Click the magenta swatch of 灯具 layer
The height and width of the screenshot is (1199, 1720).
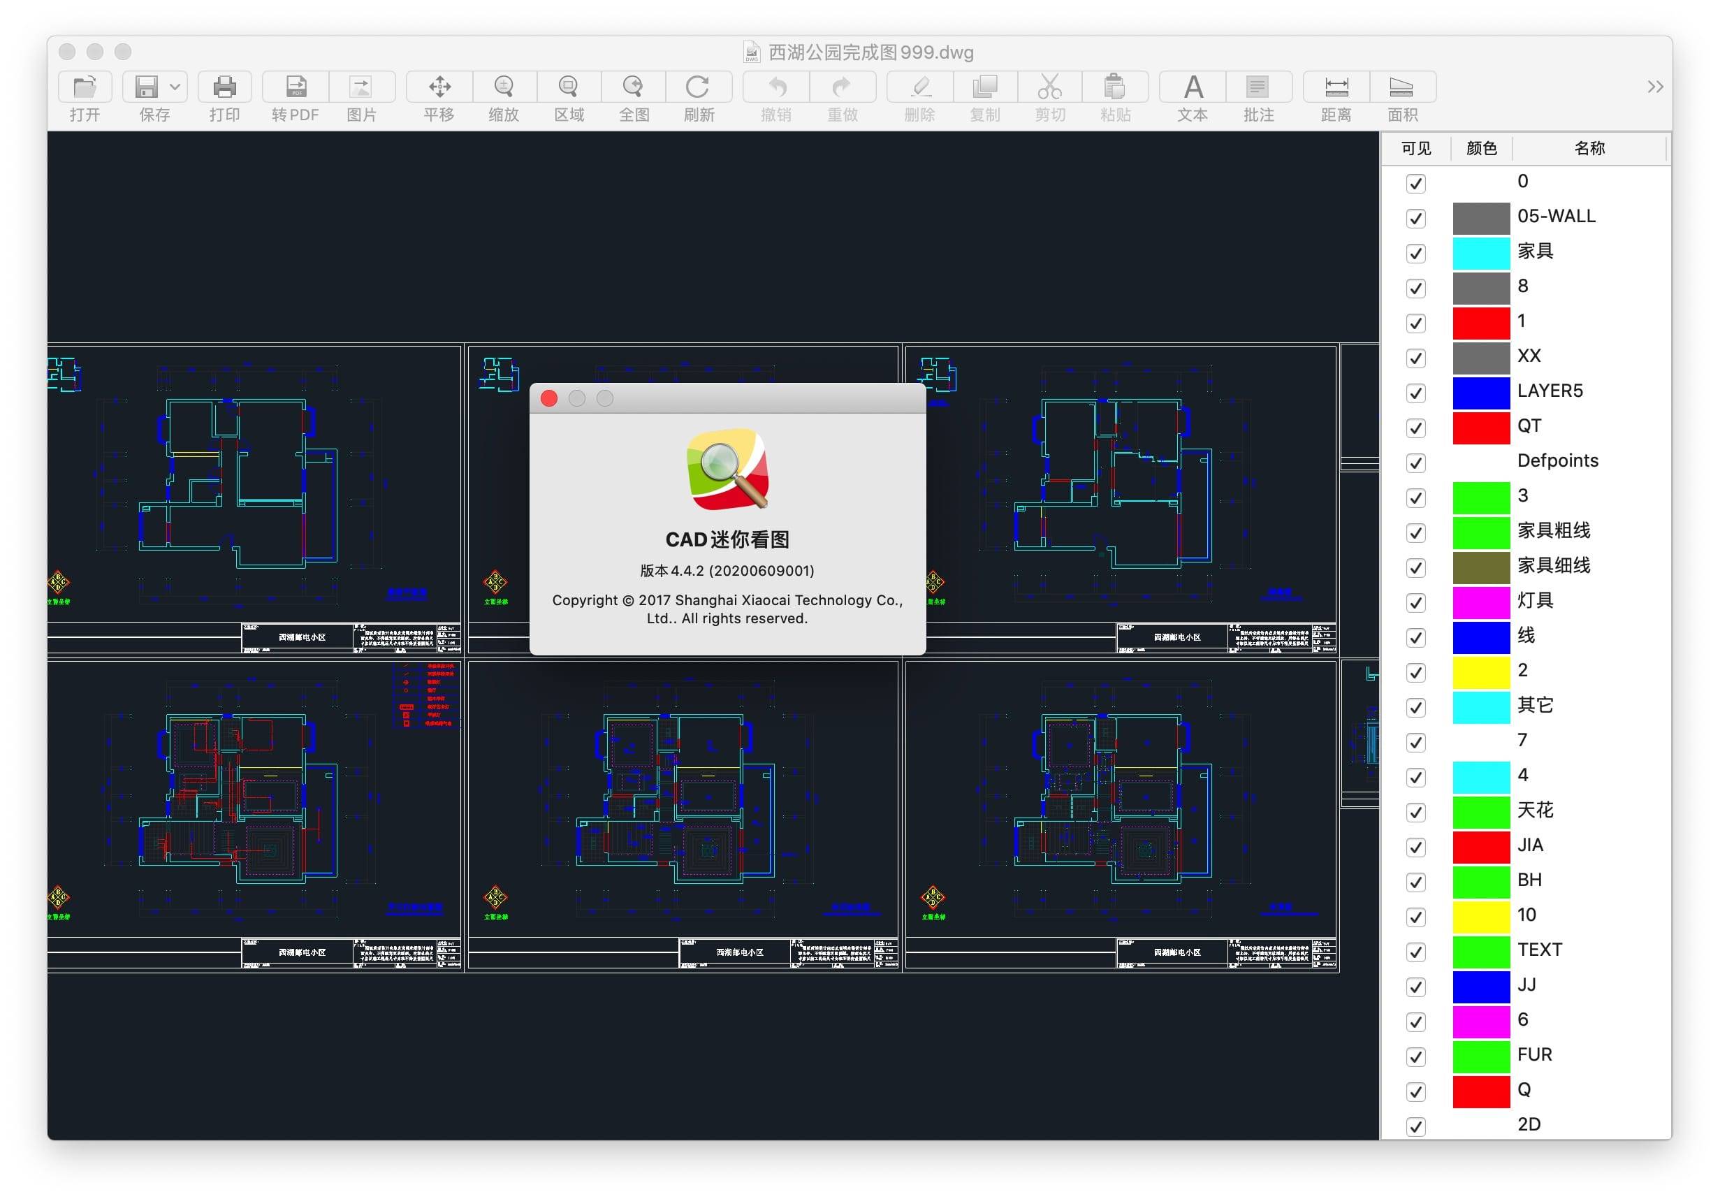1480,602
